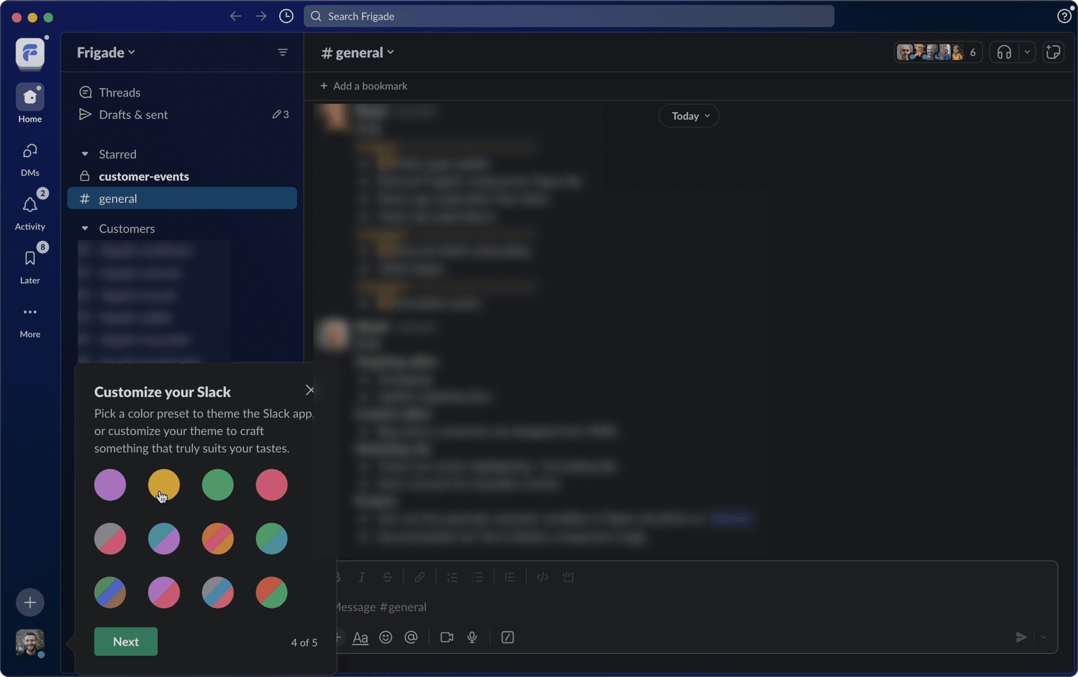
Task: Click the slash shortcuts icon
Action: click(x=508, y=637)
